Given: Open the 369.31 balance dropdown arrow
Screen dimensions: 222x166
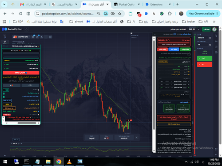Looking at the screenshot, I should coord(198,29).
